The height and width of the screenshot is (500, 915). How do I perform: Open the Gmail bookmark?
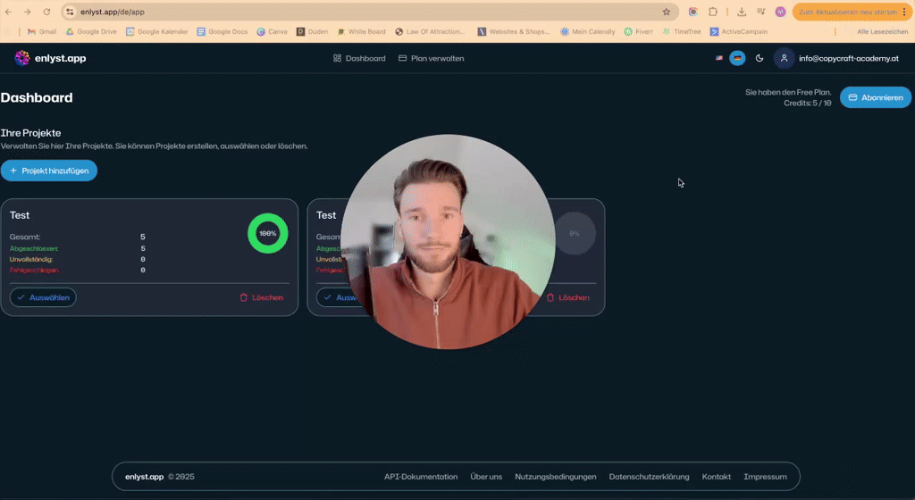click(42, 31)
